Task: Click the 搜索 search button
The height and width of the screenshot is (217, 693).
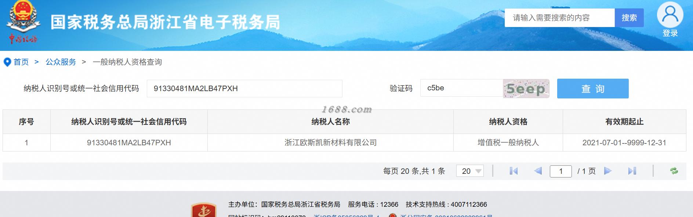Action: tap(629, 18)
